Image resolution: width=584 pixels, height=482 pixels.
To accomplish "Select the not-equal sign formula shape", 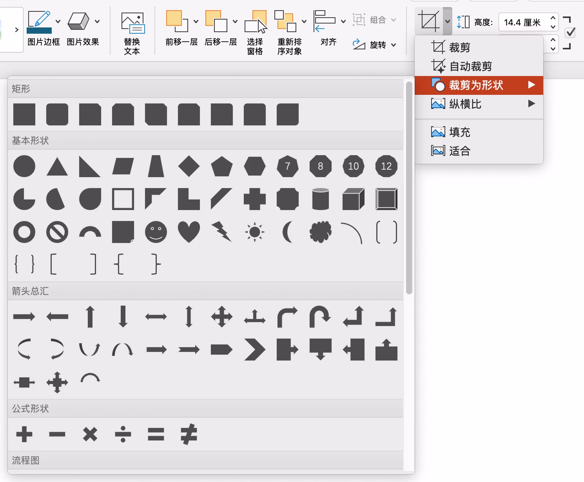I will pos(189,434).
